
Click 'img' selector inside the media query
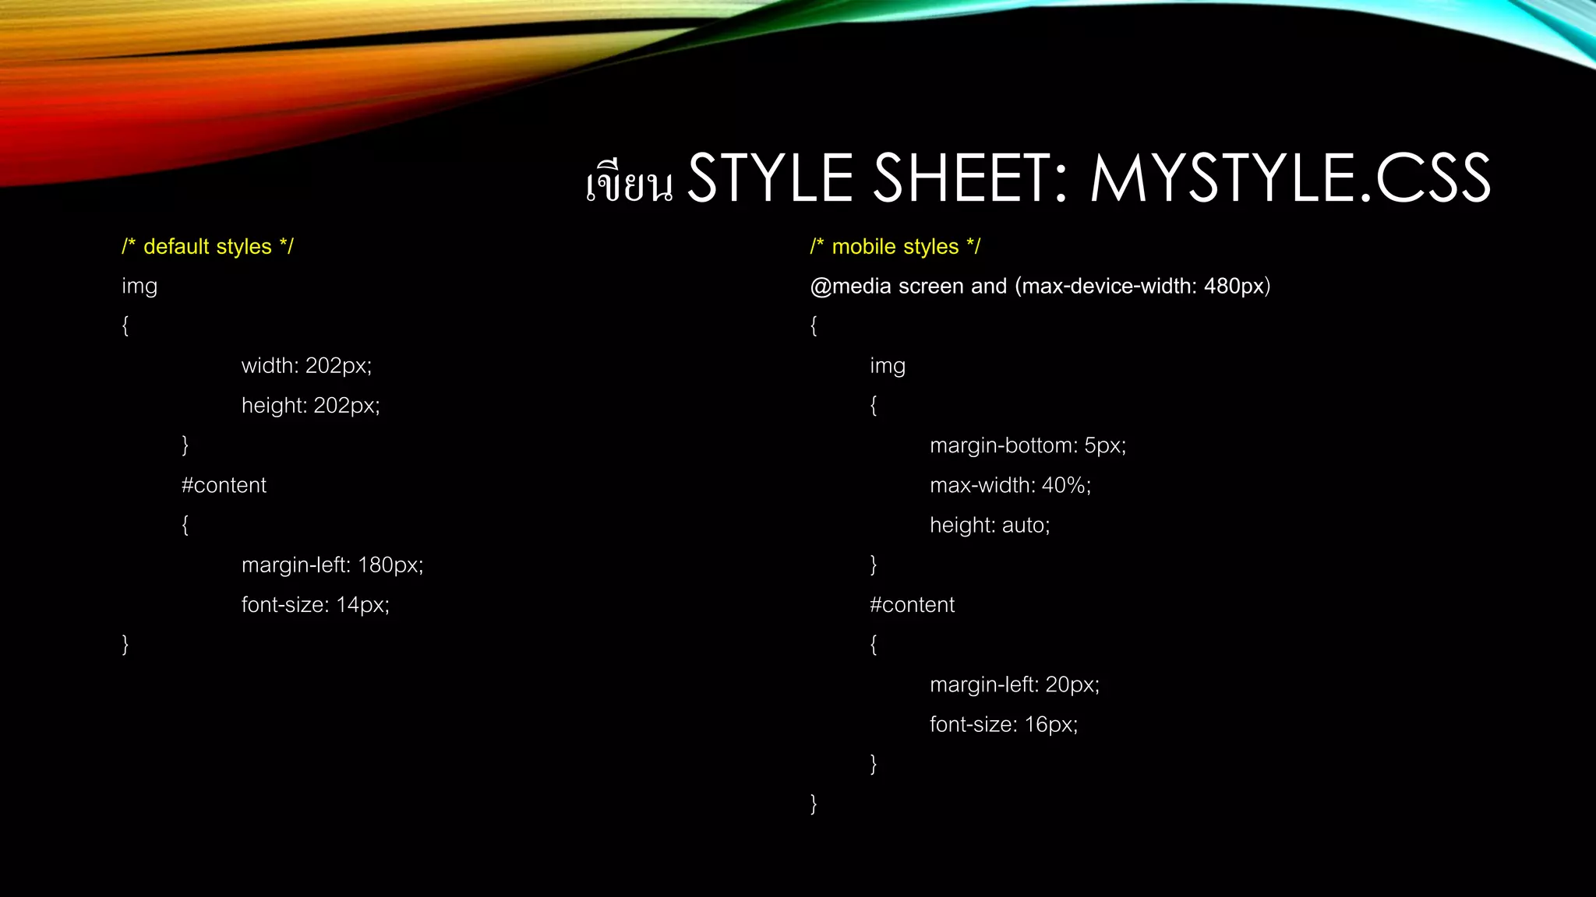point(888,367)
